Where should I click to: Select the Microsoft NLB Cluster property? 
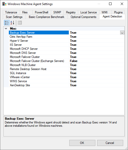click(x=39, y=65)
